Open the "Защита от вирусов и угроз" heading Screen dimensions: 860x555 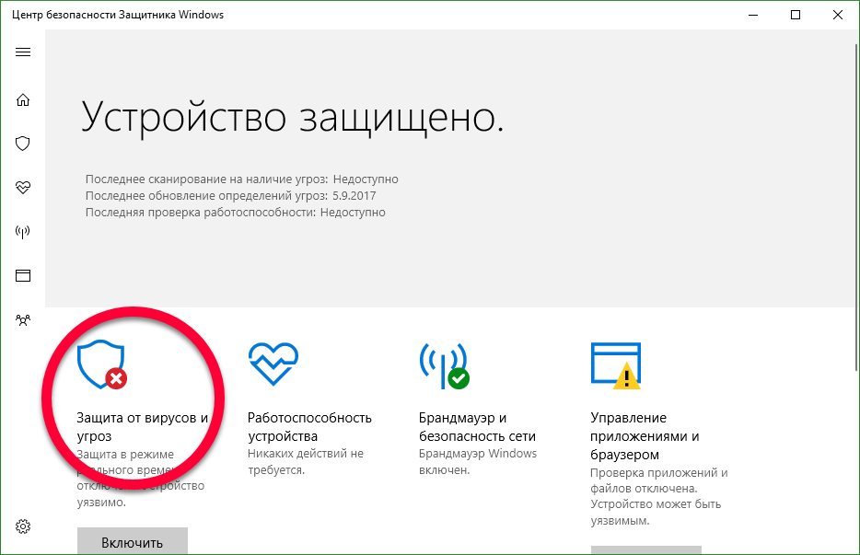click(x=142, y=427)
